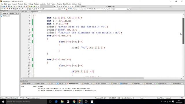This screenshot has width=185, height=104.
Task: Click the Toggle bookmark flag icon
Action: pos(7,9)
